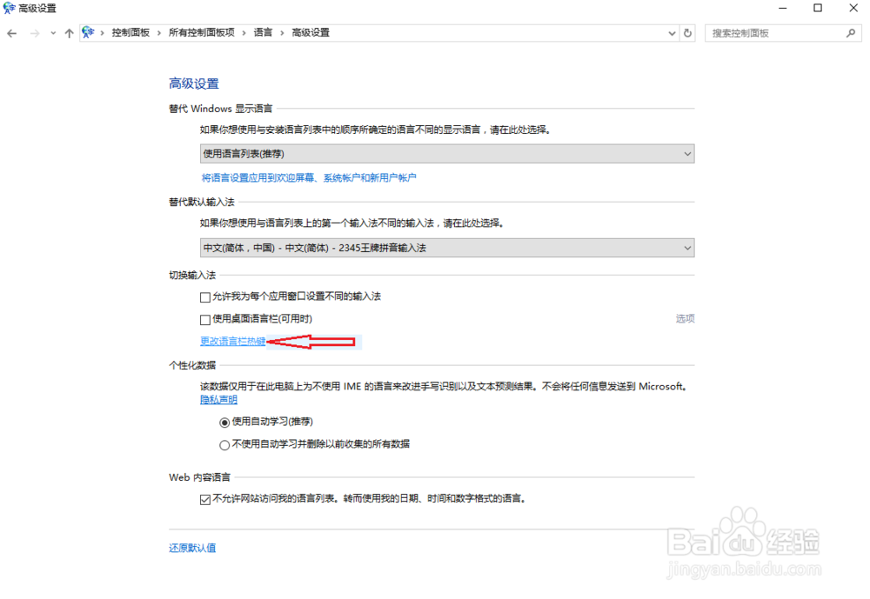870x599 pixels.
Task: Click the 高级设置 globe icon in address bar
Action: pyautogui.click(x=87, y=32)
